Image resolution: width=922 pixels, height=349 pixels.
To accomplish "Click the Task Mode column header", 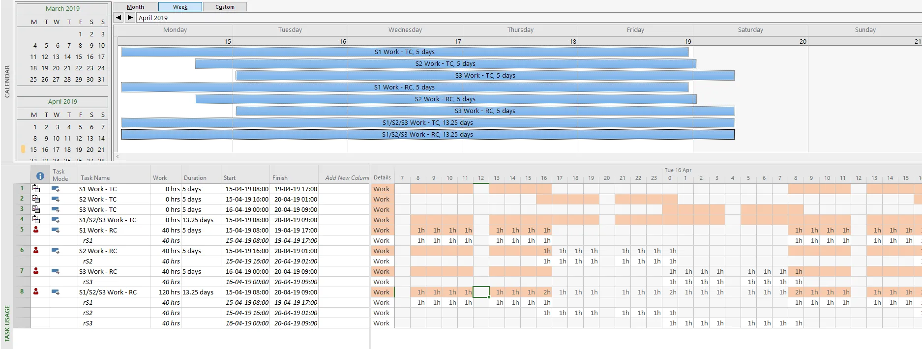I will coord(63,174).
